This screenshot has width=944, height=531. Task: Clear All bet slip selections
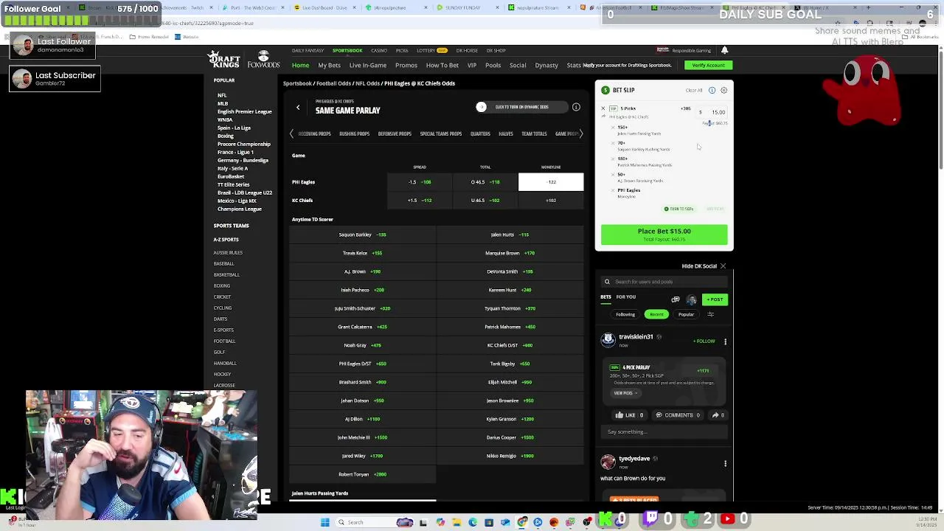[694, 90]
